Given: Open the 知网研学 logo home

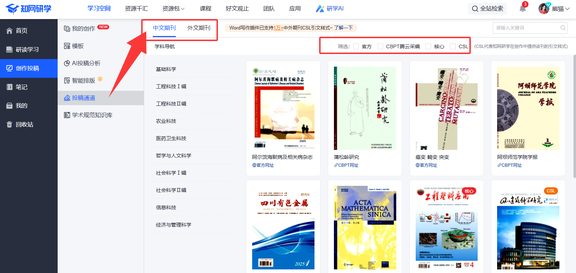Looking at the screenshot, I should tap(28, 9).
